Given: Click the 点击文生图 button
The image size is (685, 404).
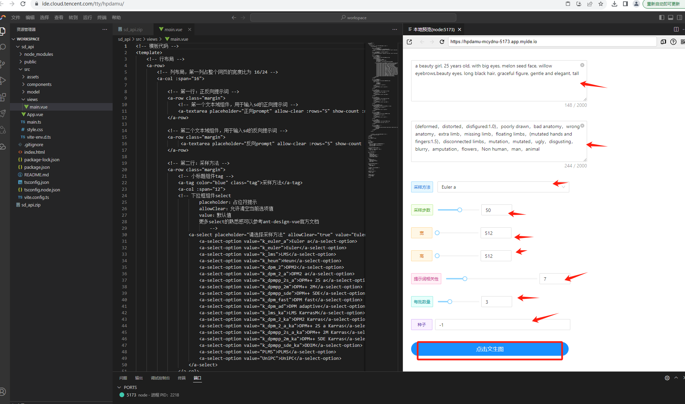Looking at the screenshot, I should click(490, 349).
